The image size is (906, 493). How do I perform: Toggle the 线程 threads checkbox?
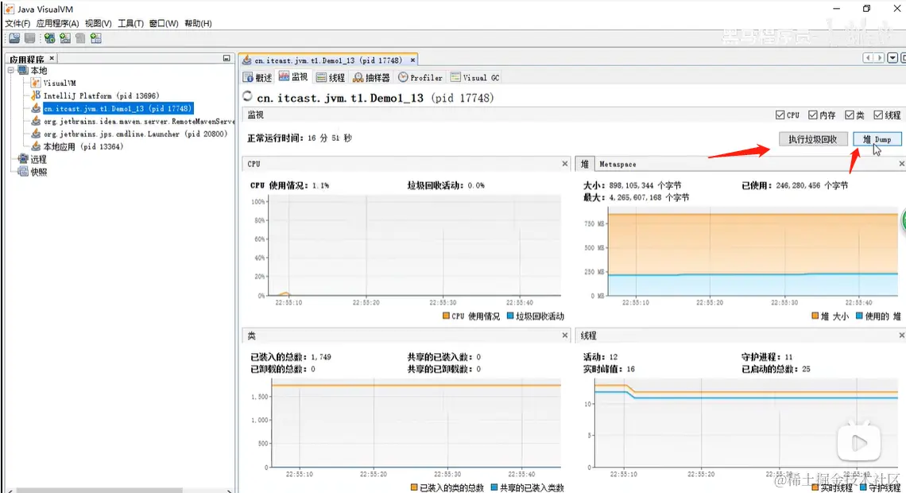[x=878, y=115]
